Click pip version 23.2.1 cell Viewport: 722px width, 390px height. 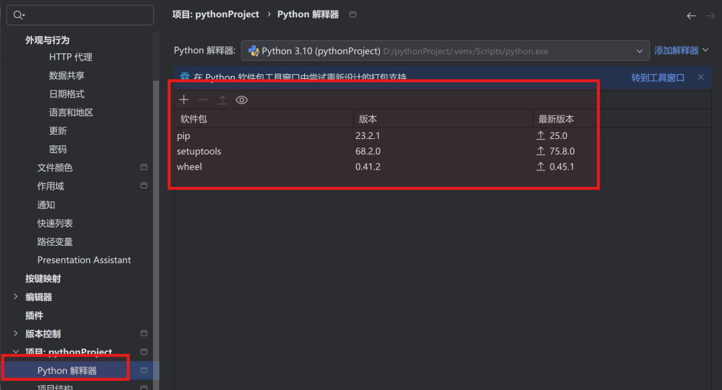pos(368,136)
